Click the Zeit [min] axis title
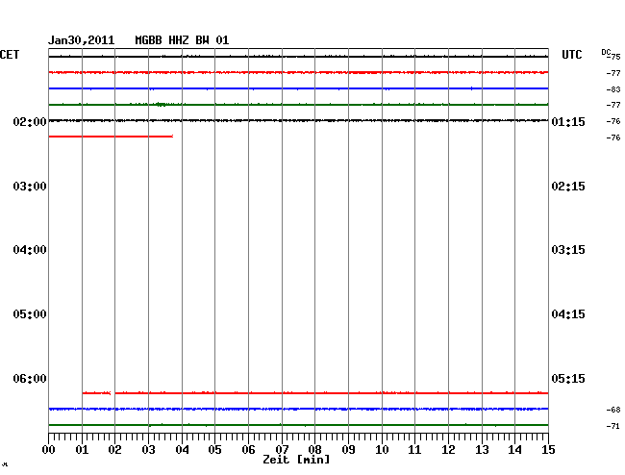The height and width of the screenshot is (475, 625). pos(296,460)
